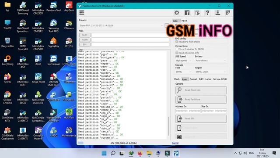Launch iRoot from desktop
280x158 pixels.
click(x=38, y=61)
